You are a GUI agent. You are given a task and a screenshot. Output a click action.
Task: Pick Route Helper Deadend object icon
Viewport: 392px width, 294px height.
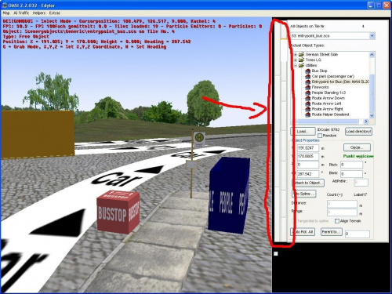click(308, 114)
